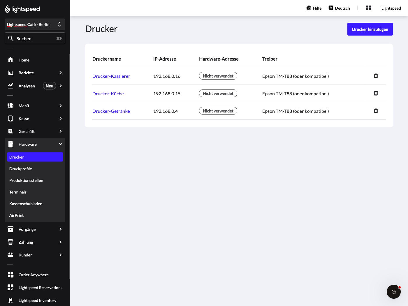This screenshot has height=306, width=408.
Task: Click the Zahlung calculator icon
Action: coord(10,242)
